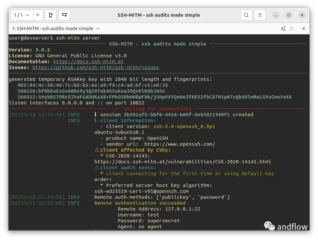This screenshot has width=318, height=240.
Task: Close the SSH-MITM terminal pane
Action: coord(304,28)
